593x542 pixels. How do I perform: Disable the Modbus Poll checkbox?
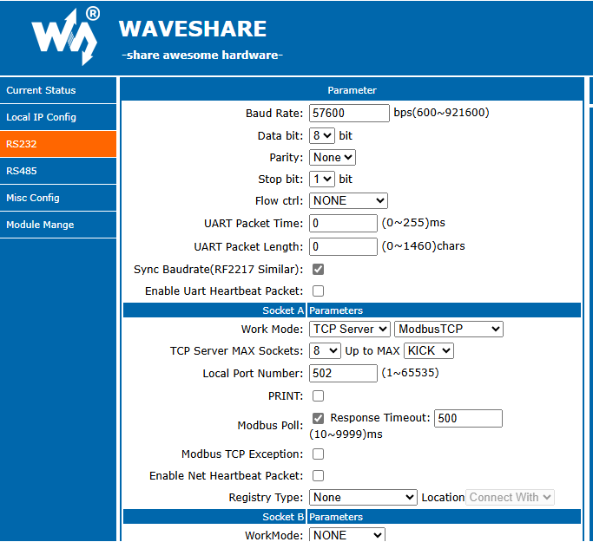pyautogui.click(x=318, y=418)
